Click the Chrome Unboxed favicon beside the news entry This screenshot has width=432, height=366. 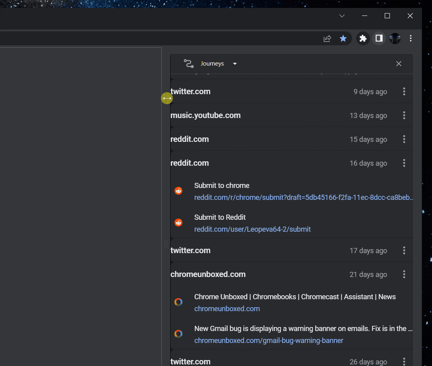click(x=178, y=302)
